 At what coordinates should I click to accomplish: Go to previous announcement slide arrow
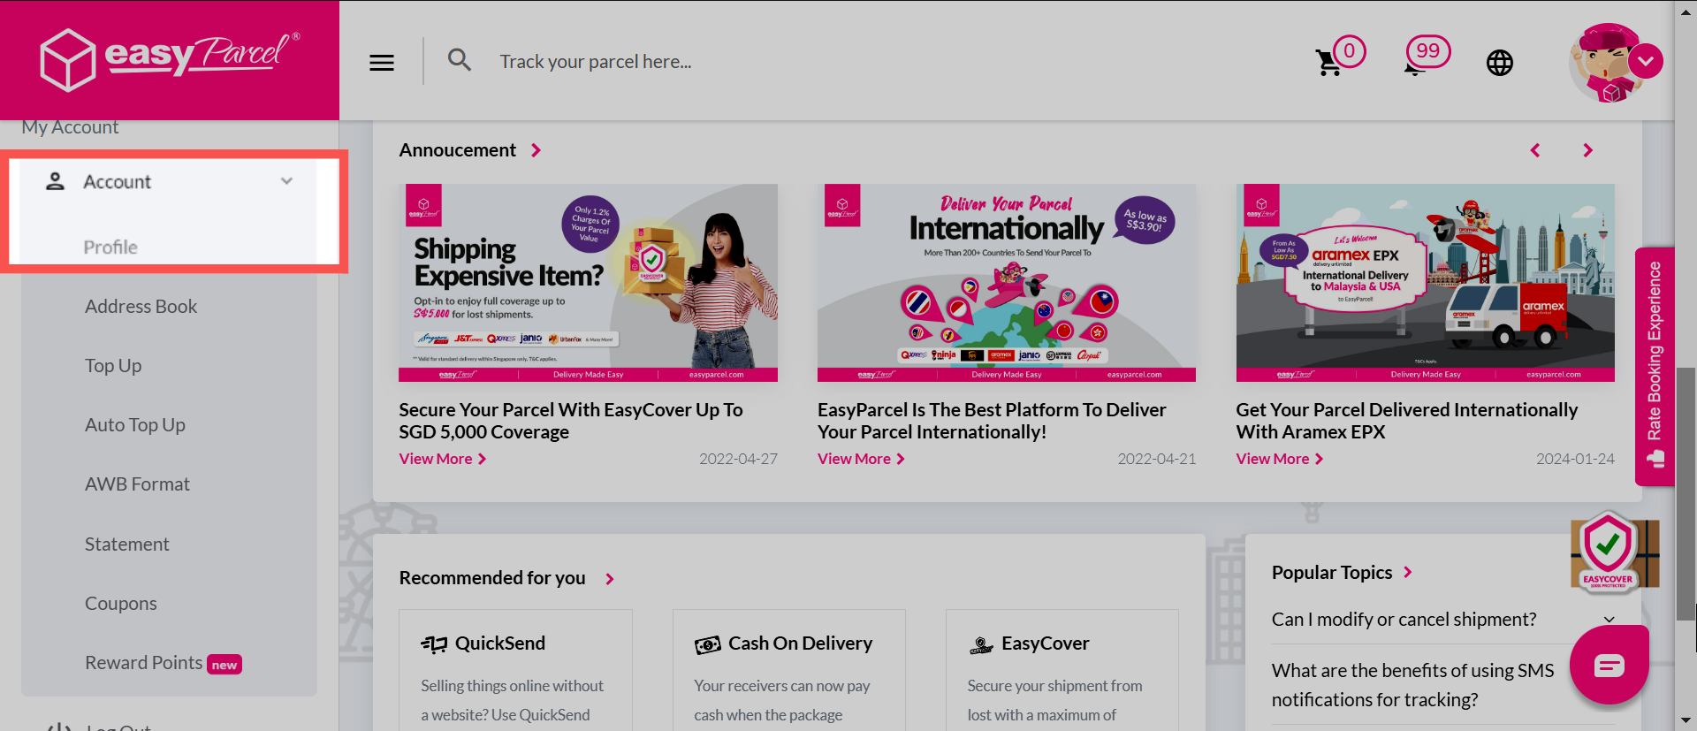(1535, 150)
